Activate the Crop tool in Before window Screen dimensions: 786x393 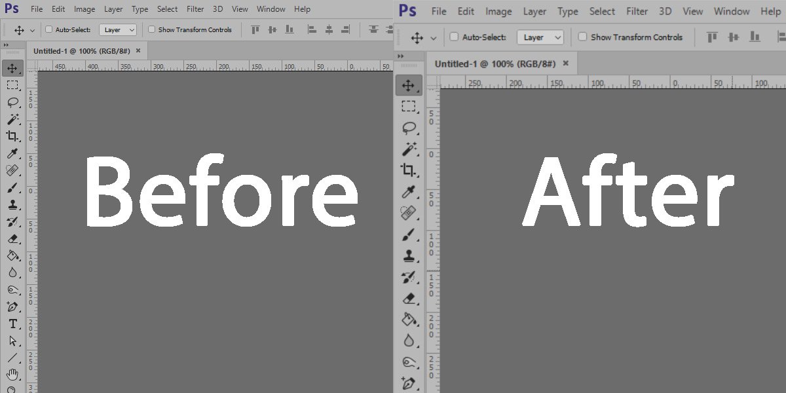tap(12, 136)
